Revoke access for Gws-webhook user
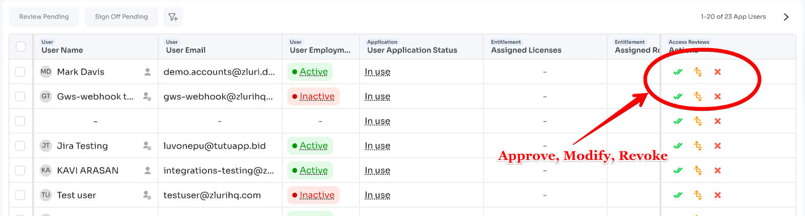805x216 pixels. (x=718, y=96)
